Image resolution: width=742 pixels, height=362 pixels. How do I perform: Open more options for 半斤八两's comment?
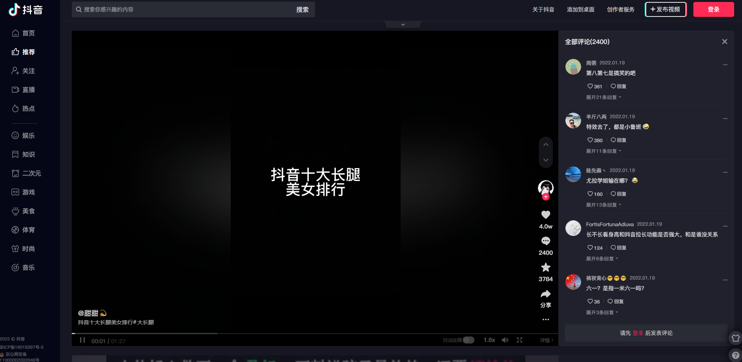tap(725, 119)
